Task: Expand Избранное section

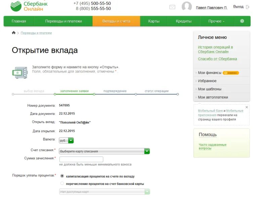Action: click(x=207, y=81)
